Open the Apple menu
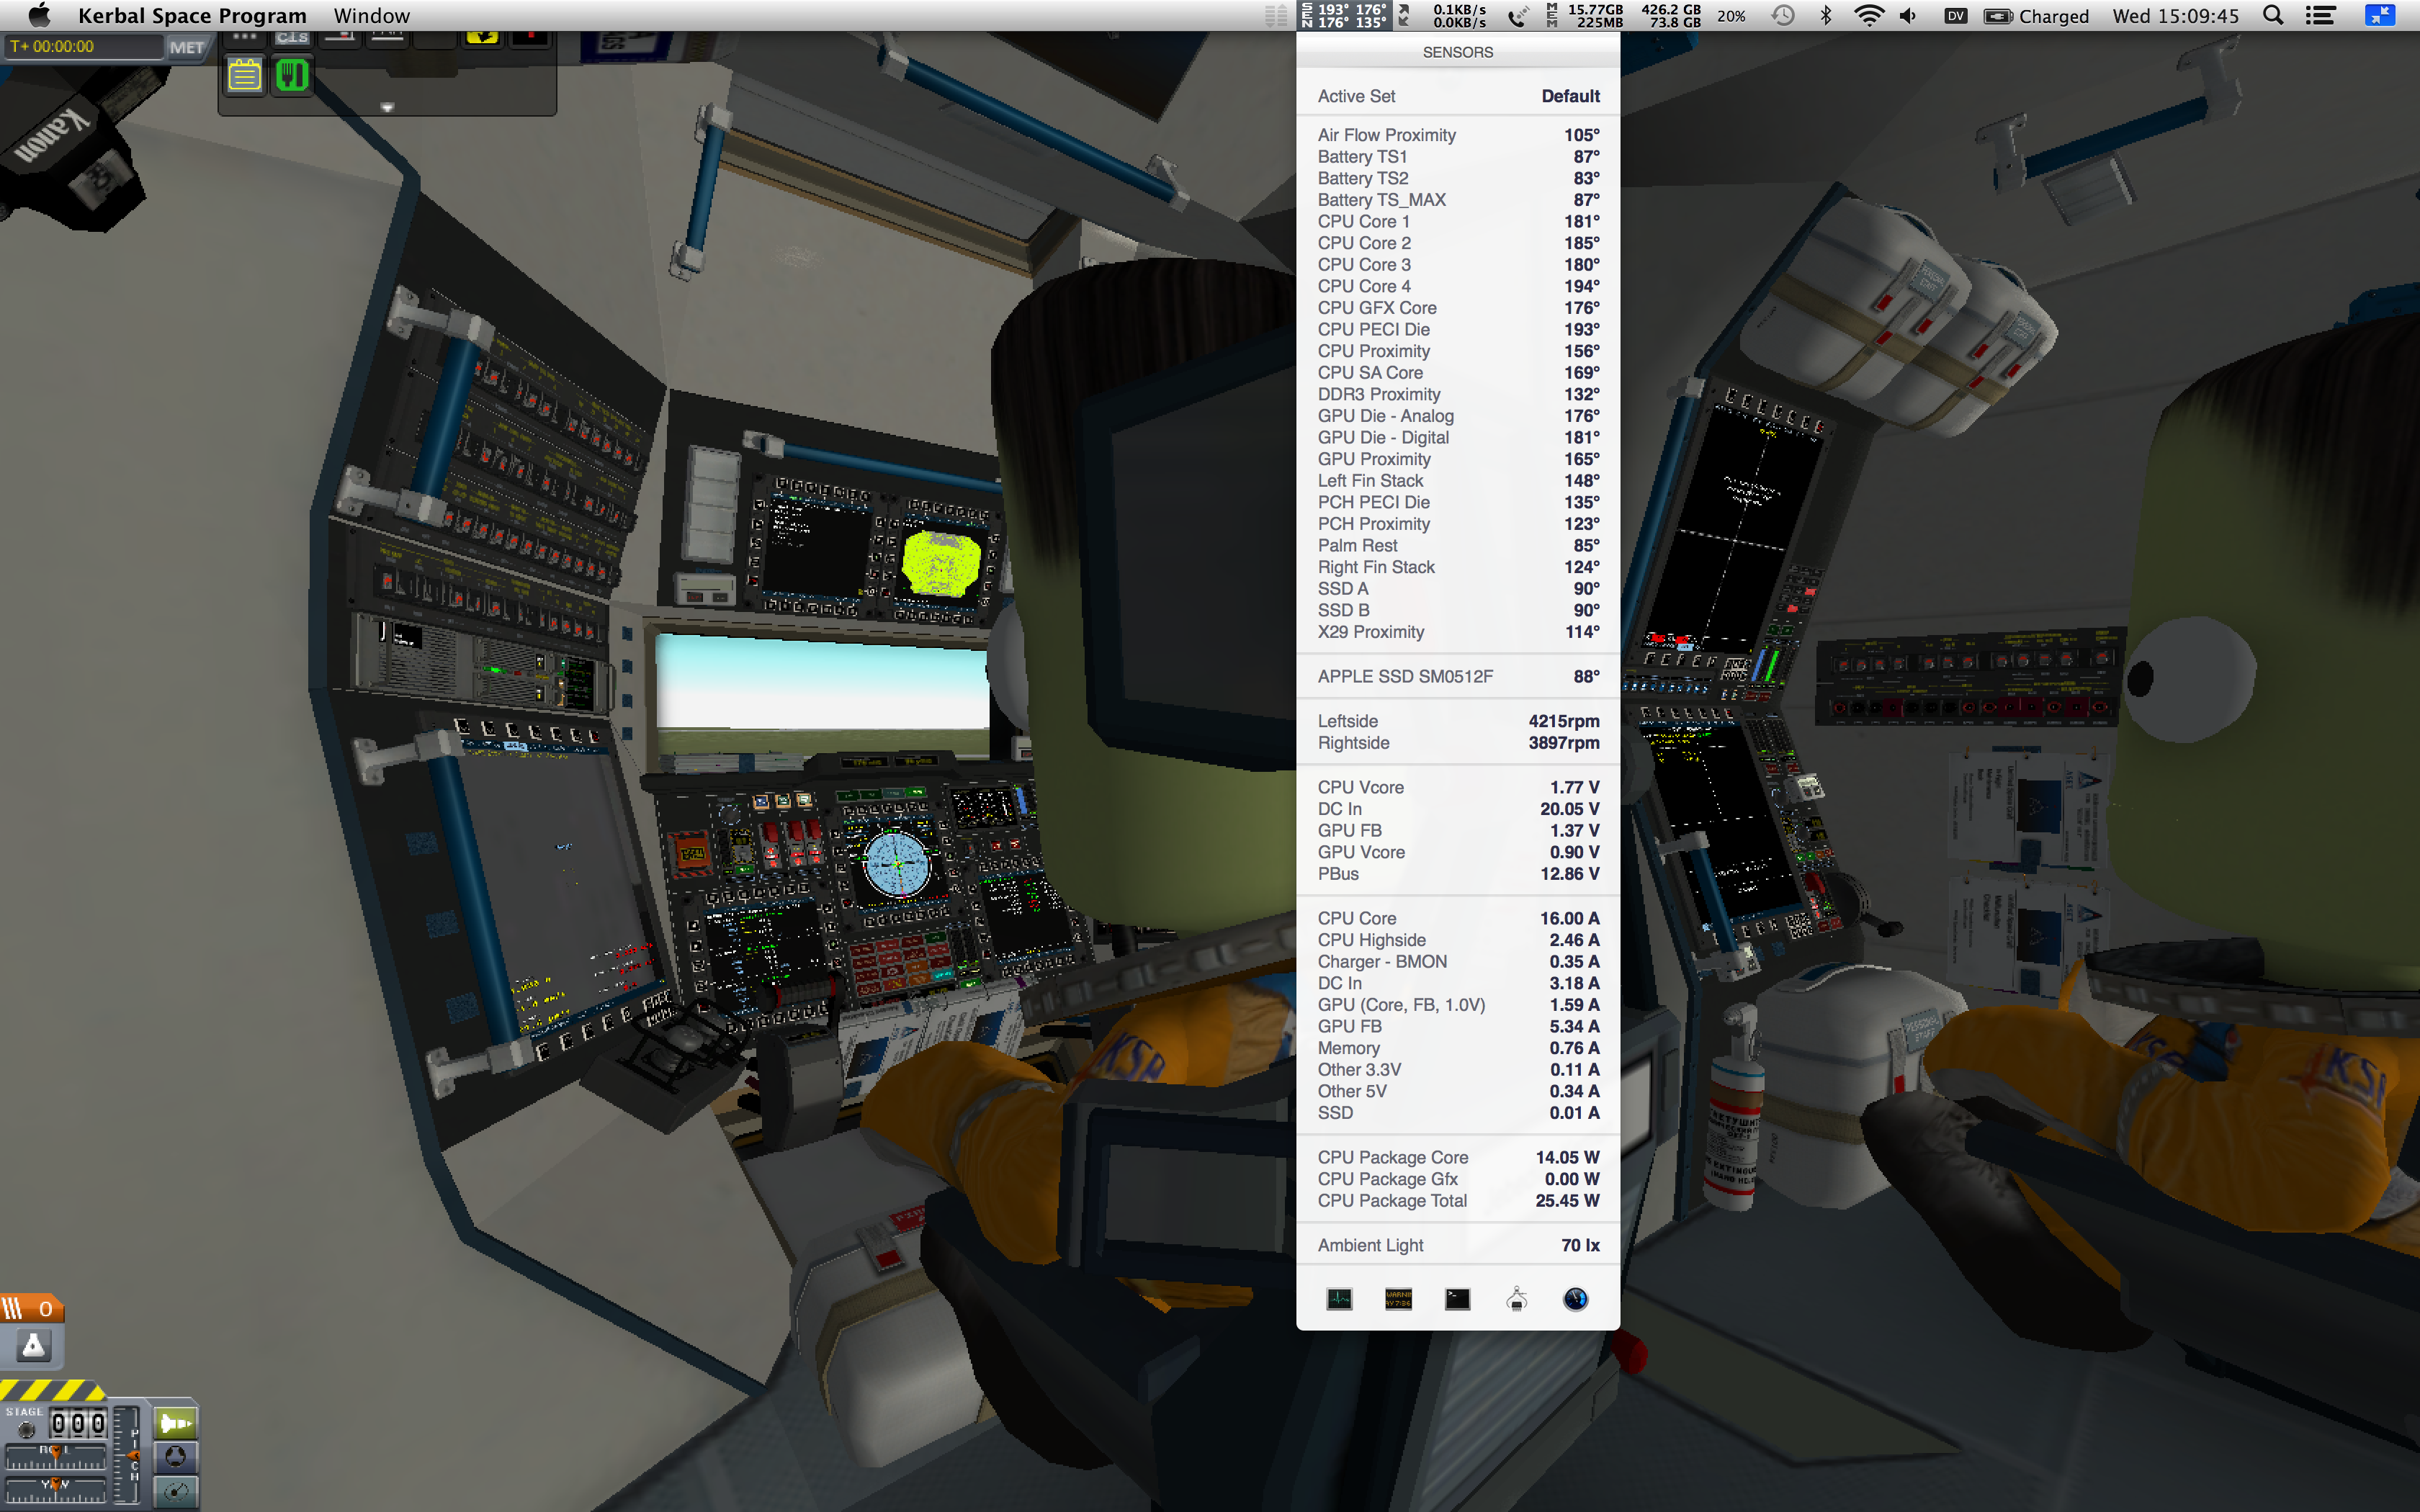This screenshot has width=2420, height=1512. (39, 15)
